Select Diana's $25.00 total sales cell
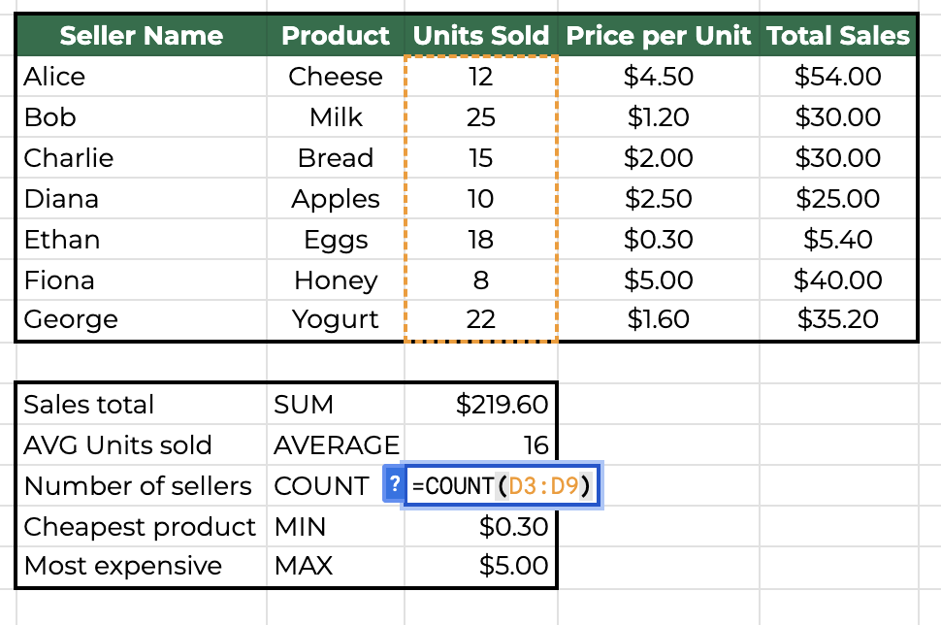The height and width of the screenshot is (625, 941). 838,199
